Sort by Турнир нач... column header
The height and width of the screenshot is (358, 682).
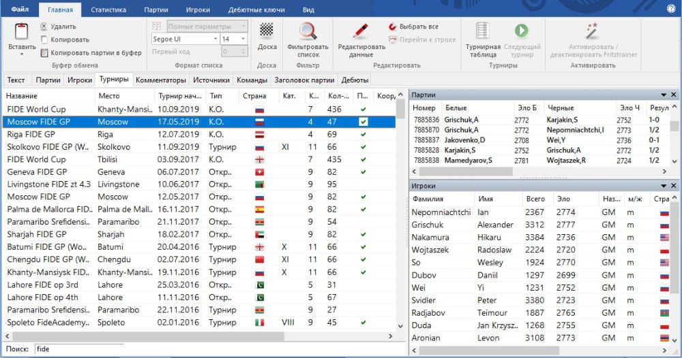click(x=179, y=96)
